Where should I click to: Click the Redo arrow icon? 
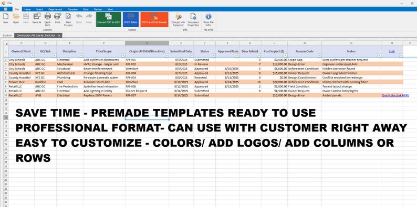89,18
